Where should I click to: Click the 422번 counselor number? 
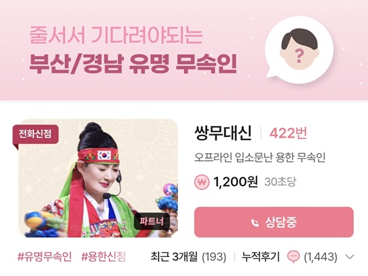[288, 133]
